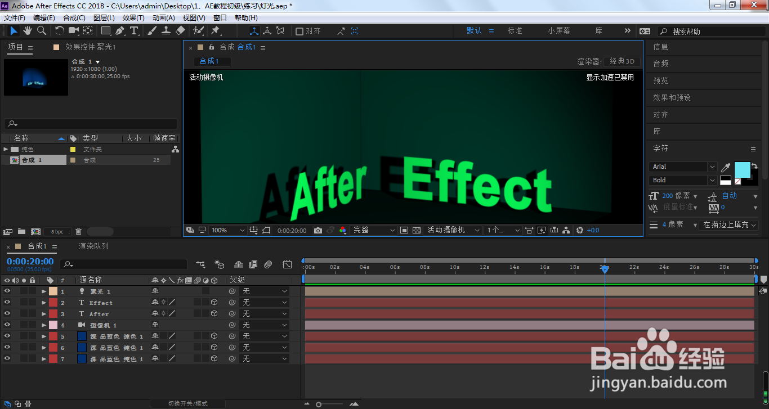
Task: Click the cyan fill color swatch
Action: pos(743,169)
